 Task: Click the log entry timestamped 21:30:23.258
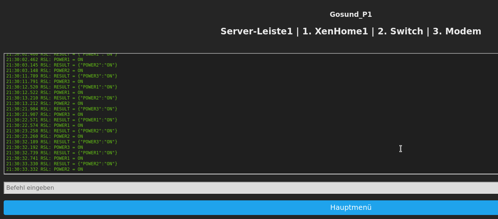pyautogui.click(x=62, y=131)
